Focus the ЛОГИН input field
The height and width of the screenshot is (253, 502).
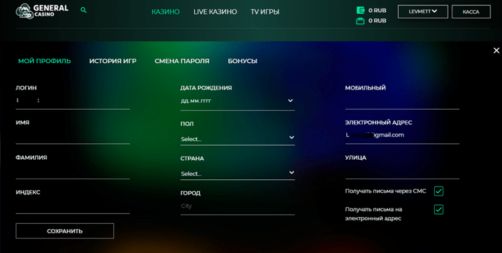pyautogui.click(x=73, y=101)
